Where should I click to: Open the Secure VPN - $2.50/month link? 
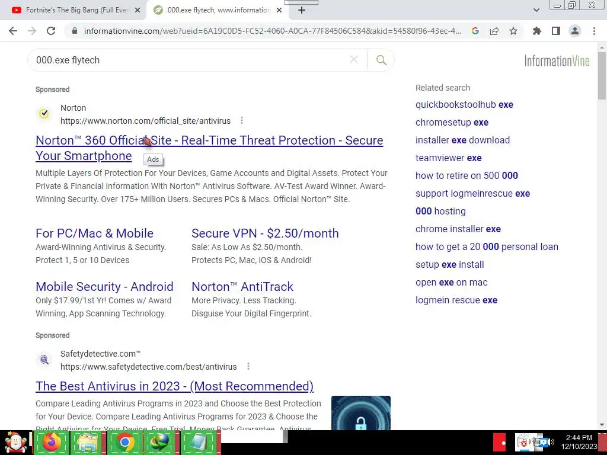coord(265,233)
